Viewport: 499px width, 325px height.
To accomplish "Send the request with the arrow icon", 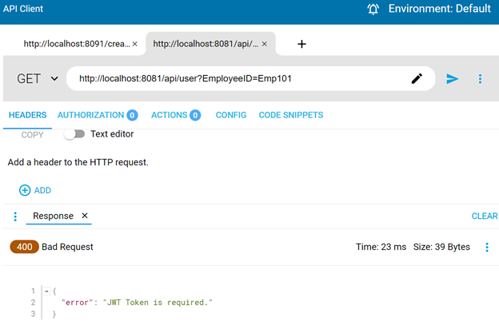I will (453, 78).
